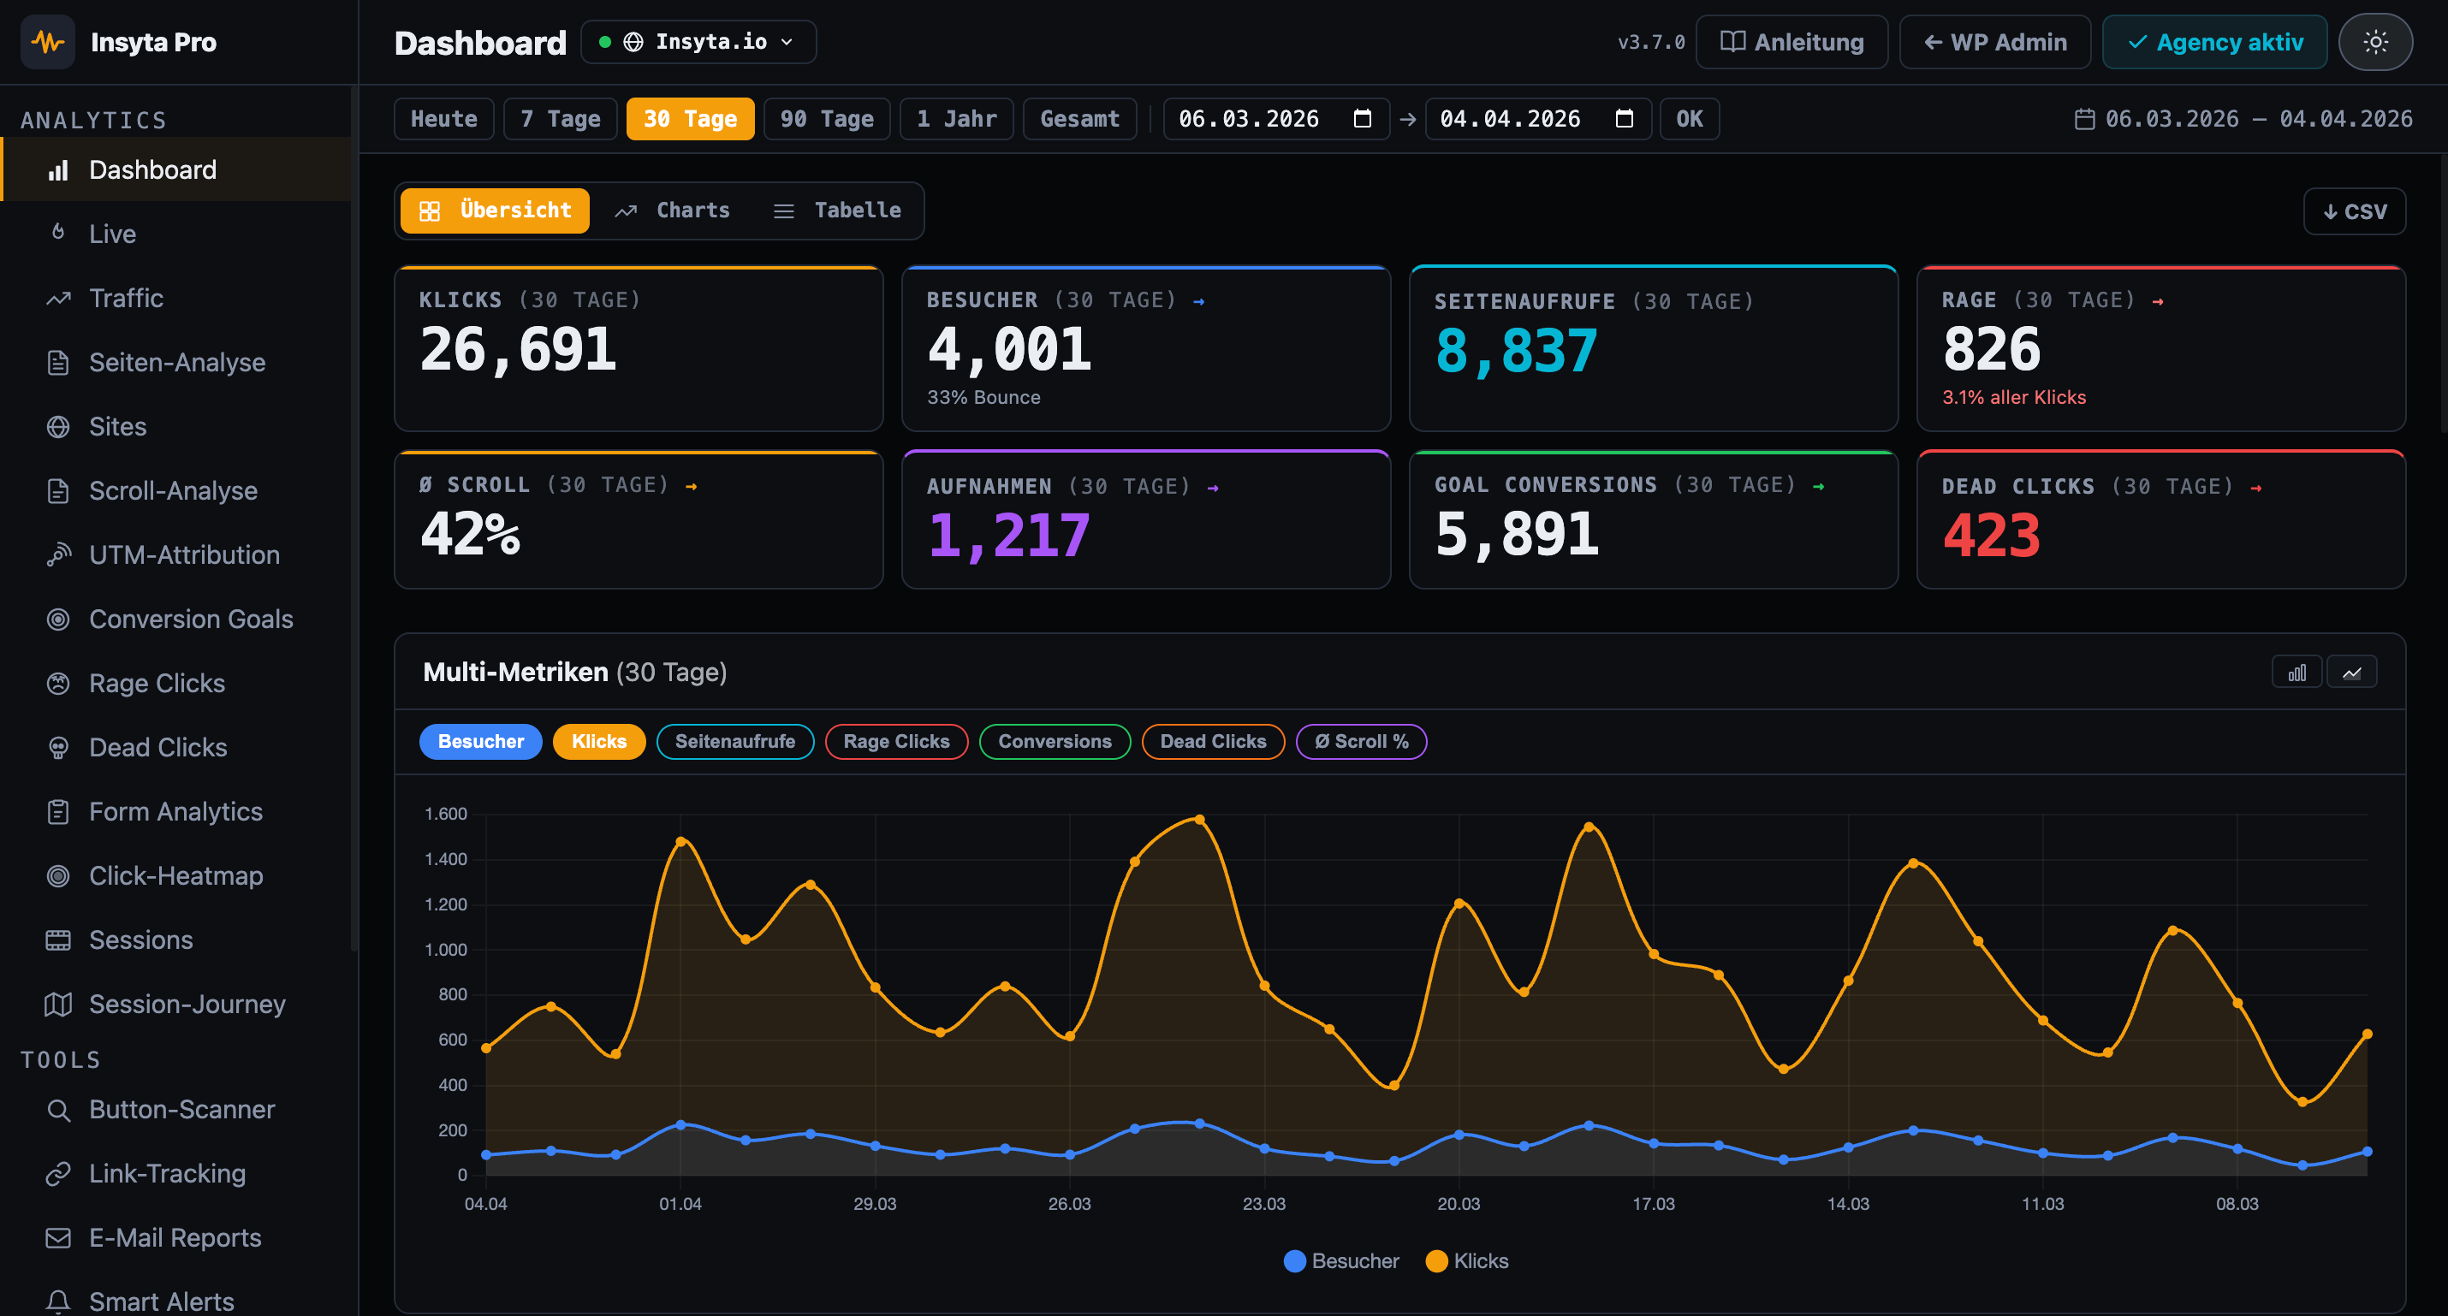The height and width of the screenshot is (1316, 2448).
Task: Open the Scroll-Analyse section
Action: tap(173, 490)
